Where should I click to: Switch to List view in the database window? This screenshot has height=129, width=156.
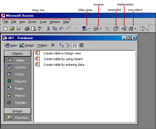[x=75, y=45]
